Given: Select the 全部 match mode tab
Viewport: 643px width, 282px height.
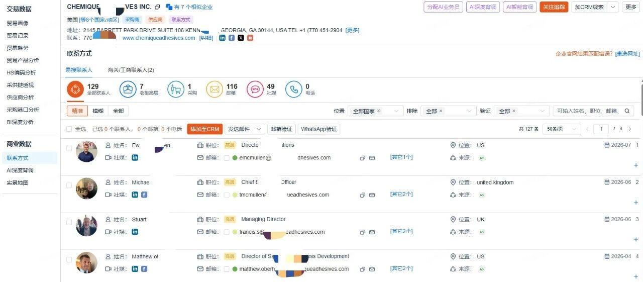Looking at the screenshot, I should click(118, 111).
